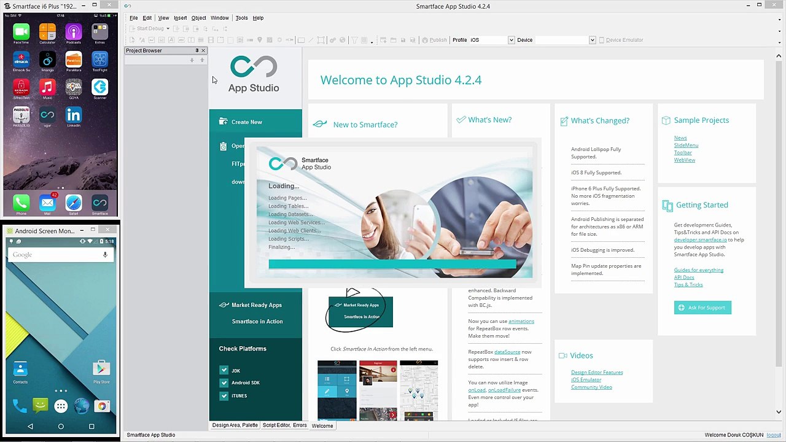Launch Safari in the iOS dock
786x442 pixels.
(x=73, y=203)
